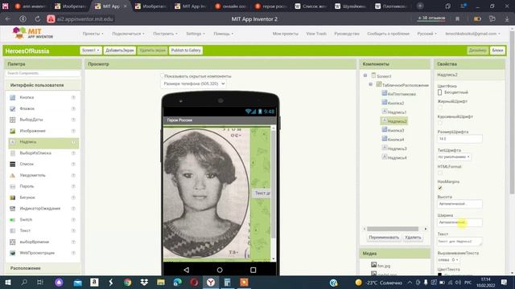The height and width of the screenshot is (289, 515).
Task: Select the WebПросмотрщик component icon
Action: coord(13,253)
